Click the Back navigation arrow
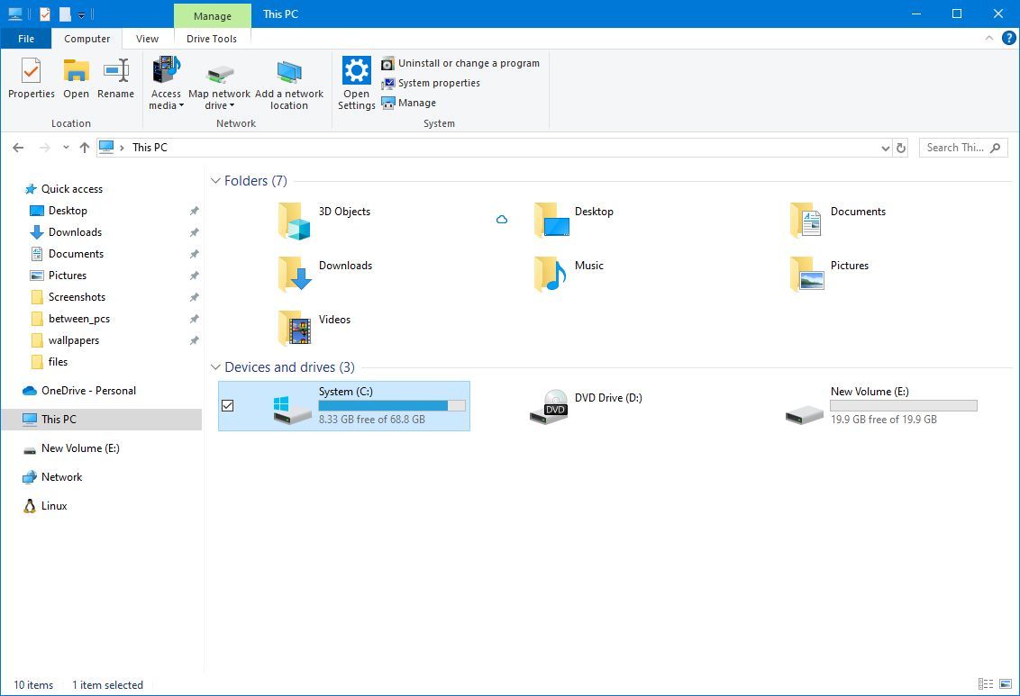Screen dimensions: 1020x696 click(x=18, y=148)
